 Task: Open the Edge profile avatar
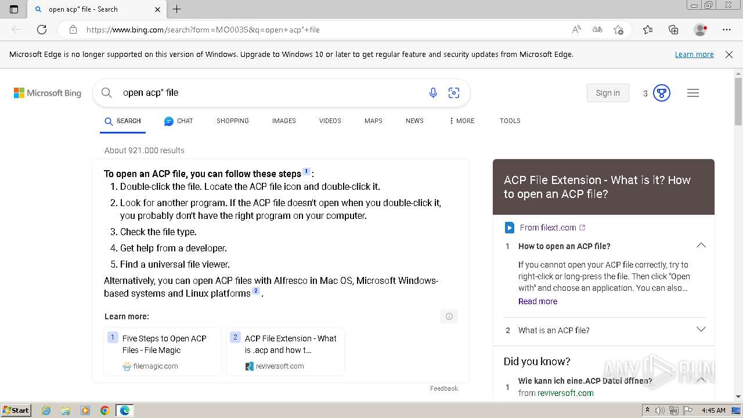point(701,30)
